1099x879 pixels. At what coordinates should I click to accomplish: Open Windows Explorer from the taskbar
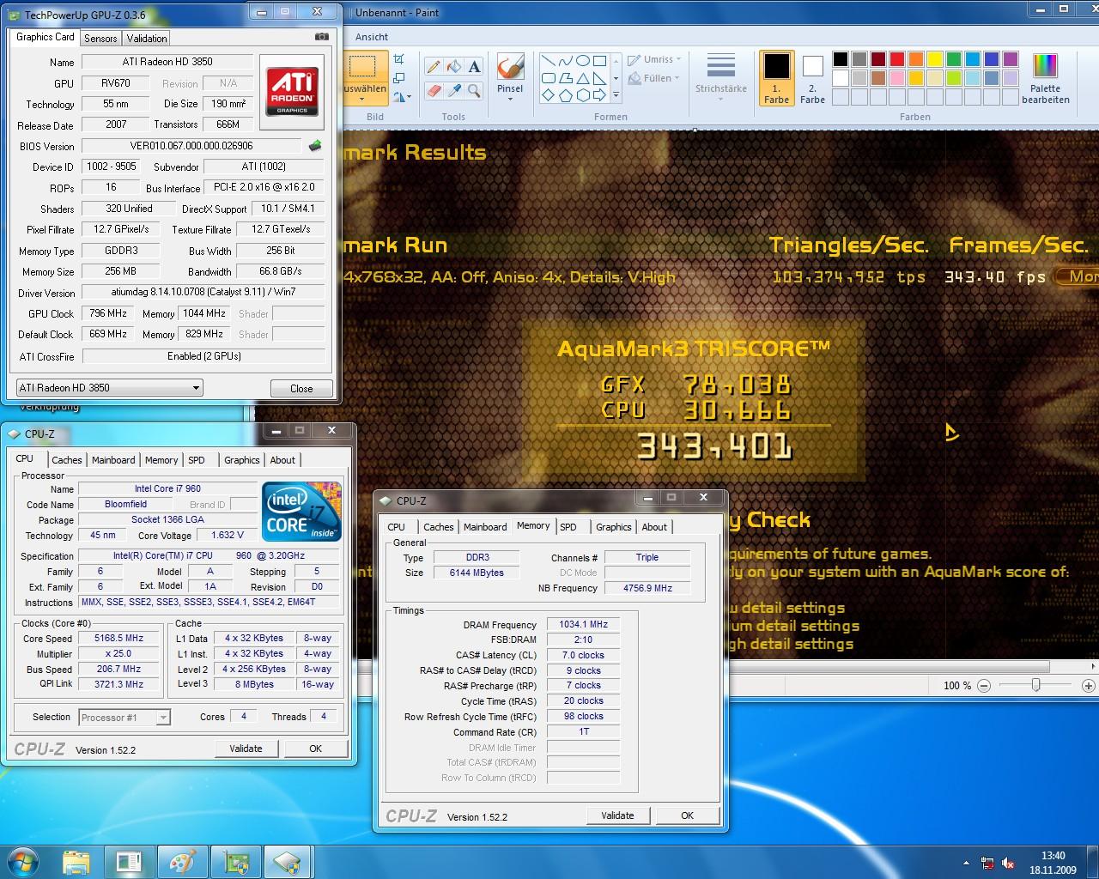point(76,861)
